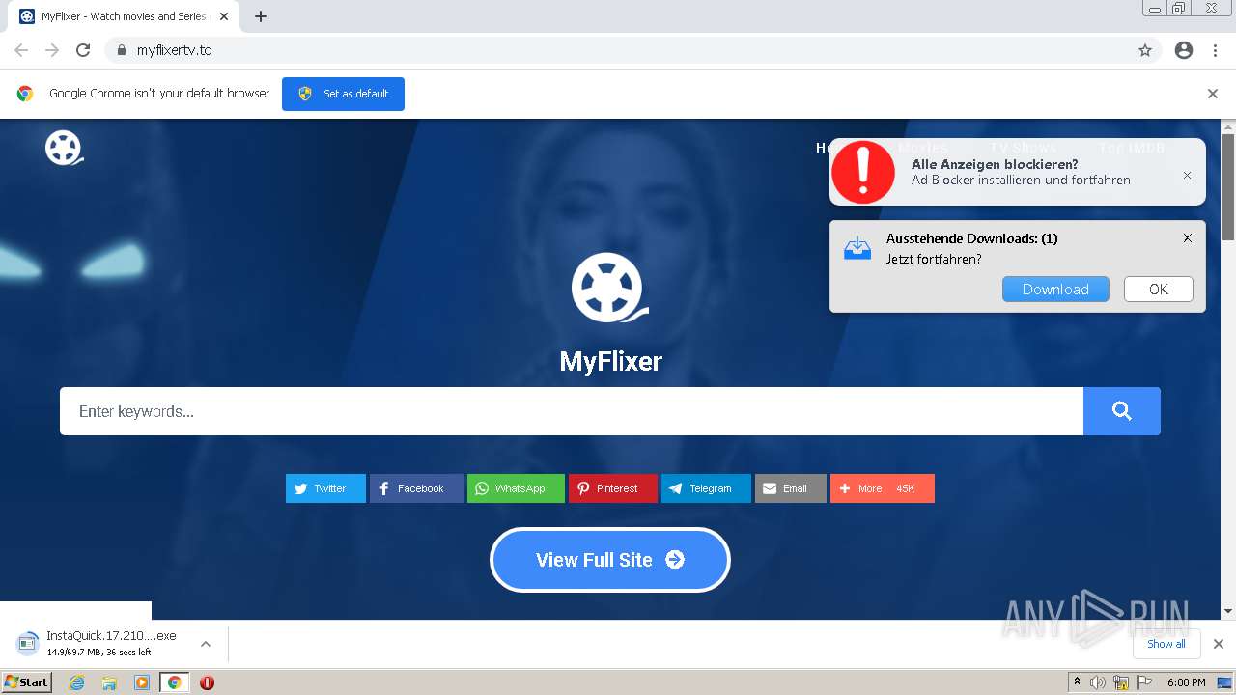Open TV Shows in site navigation

(x=1024, y=148)
